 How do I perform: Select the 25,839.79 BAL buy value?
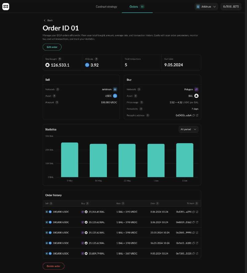click(x=97, y=253)
